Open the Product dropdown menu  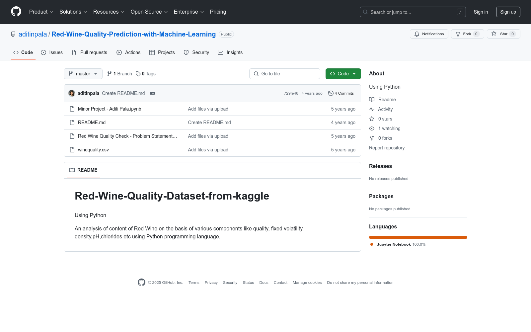point(41,12)
